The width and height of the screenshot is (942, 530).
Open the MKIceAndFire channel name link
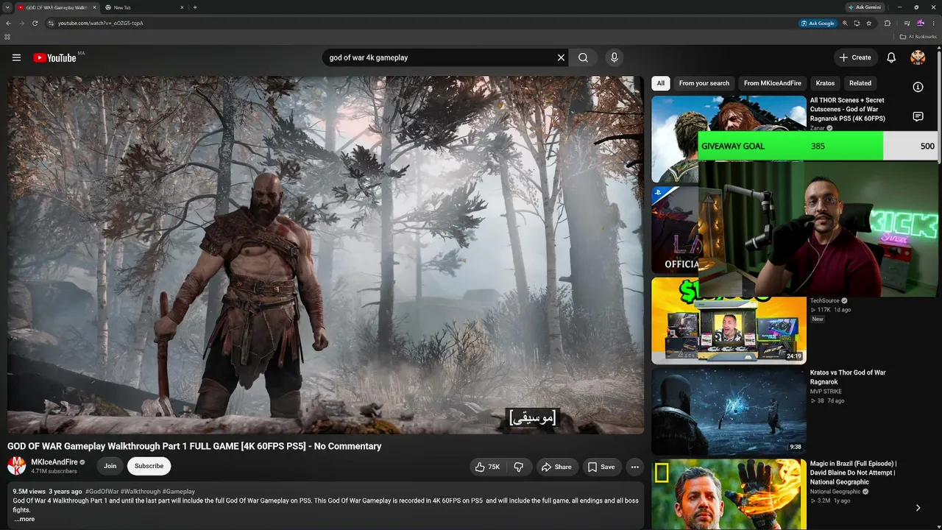(54, 462)
